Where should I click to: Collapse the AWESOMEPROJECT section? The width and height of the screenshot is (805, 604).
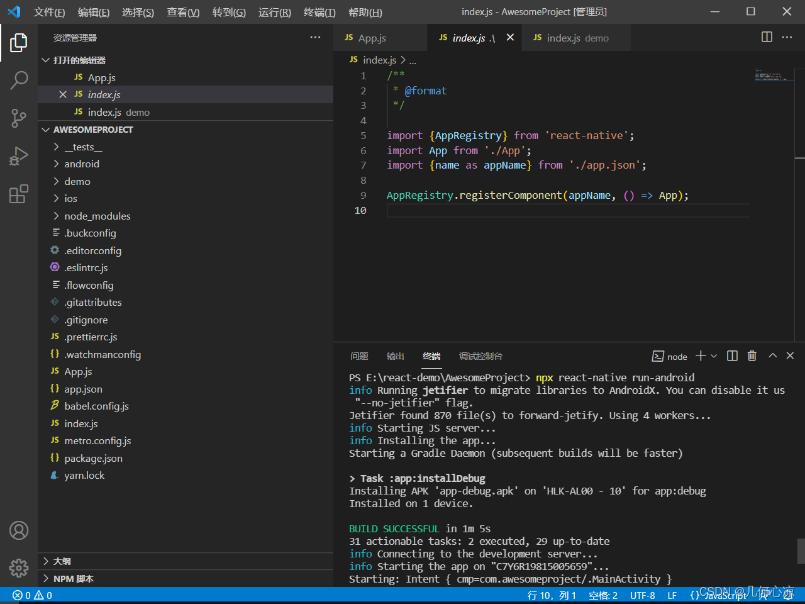coord(93,130)
